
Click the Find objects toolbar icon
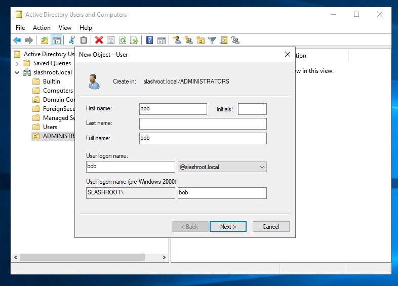[x=224, y=40]
